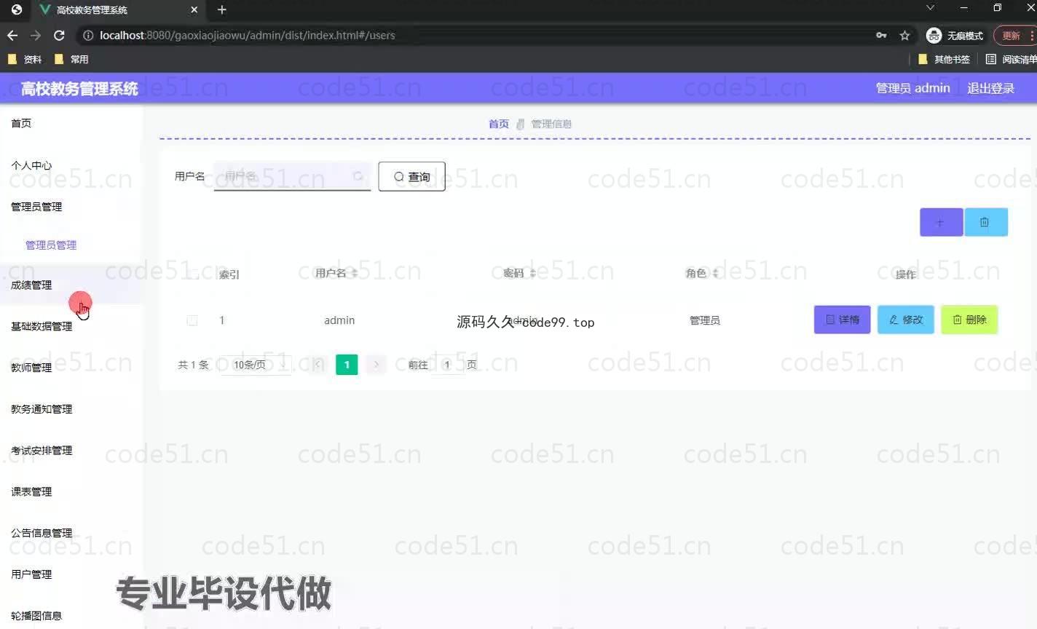Click the 管理员 admin header label
This screenshot has width=1037, height=629.
tap(912, 88)
